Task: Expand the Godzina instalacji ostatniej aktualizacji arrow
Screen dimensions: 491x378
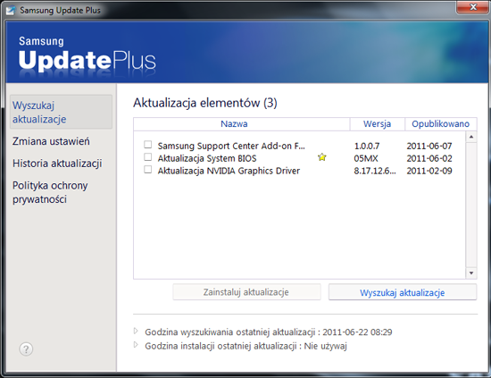Action: pos(136,345)
